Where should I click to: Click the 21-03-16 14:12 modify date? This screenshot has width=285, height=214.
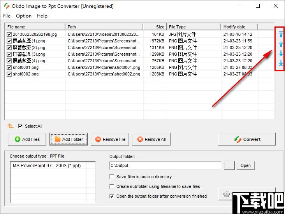[238, 34]
